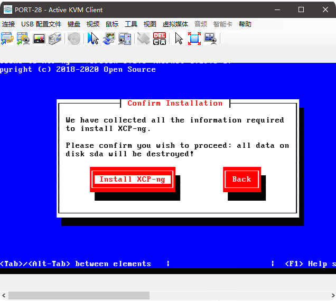The height and width of the screenshot is (301, 336).
Task: Click the scrollbar right arrow
Action: [333, 295]
